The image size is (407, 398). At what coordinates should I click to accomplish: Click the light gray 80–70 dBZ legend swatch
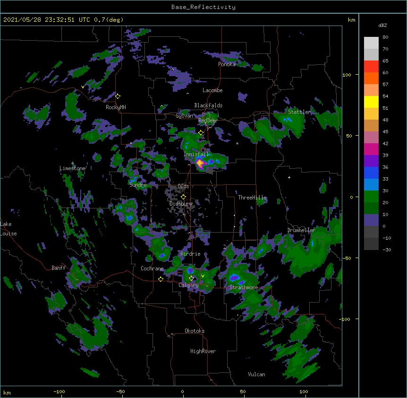(x=371, y=43)
